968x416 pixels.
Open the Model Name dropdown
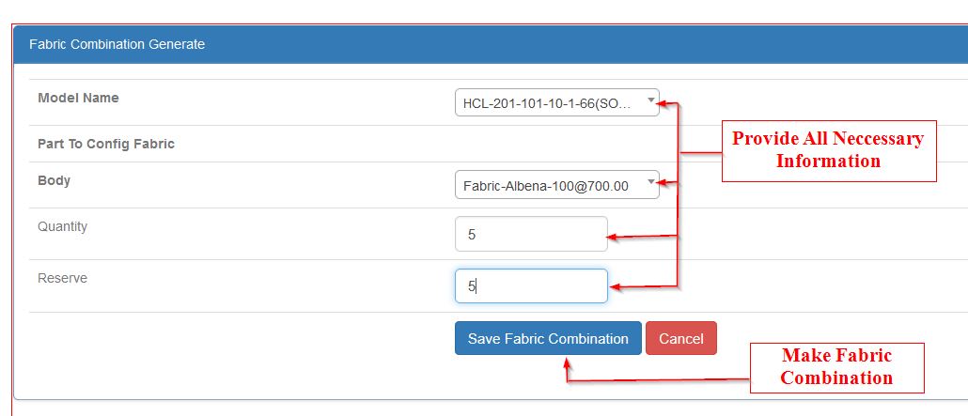click(x=556, y=102)
